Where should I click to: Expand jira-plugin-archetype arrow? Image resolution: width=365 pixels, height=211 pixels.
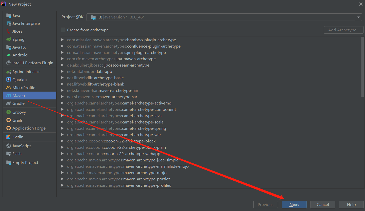click(62, 52)
